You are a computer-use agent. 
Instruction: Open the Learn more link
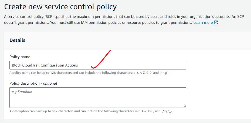(x=203, y=23)
